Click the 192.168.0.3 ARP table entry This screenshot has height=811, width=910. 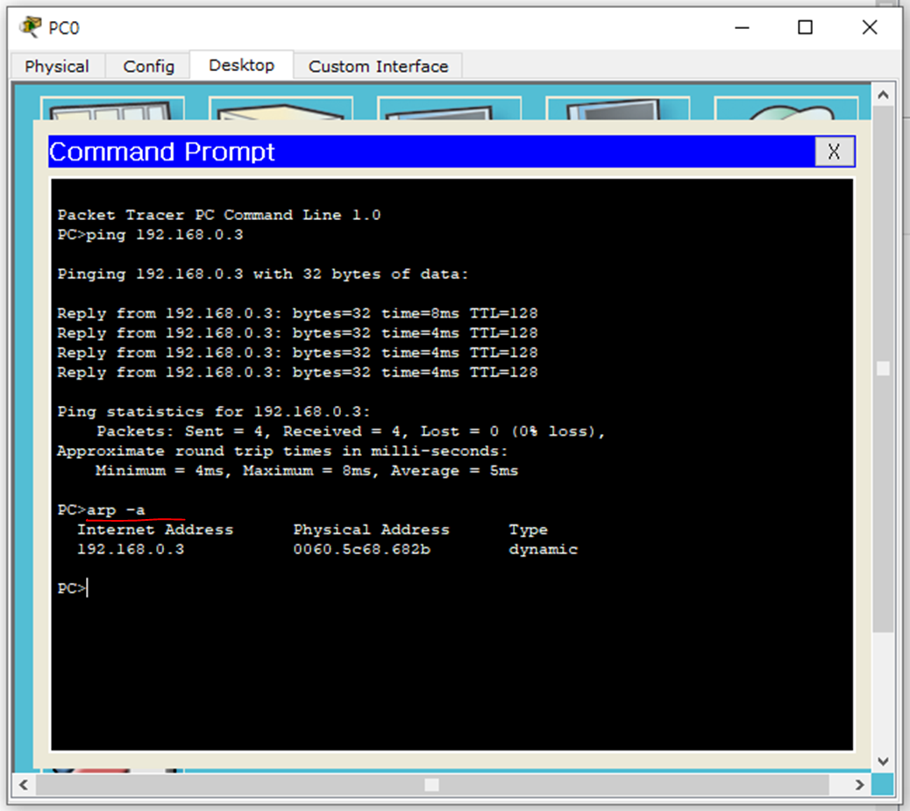pos(131,549)
